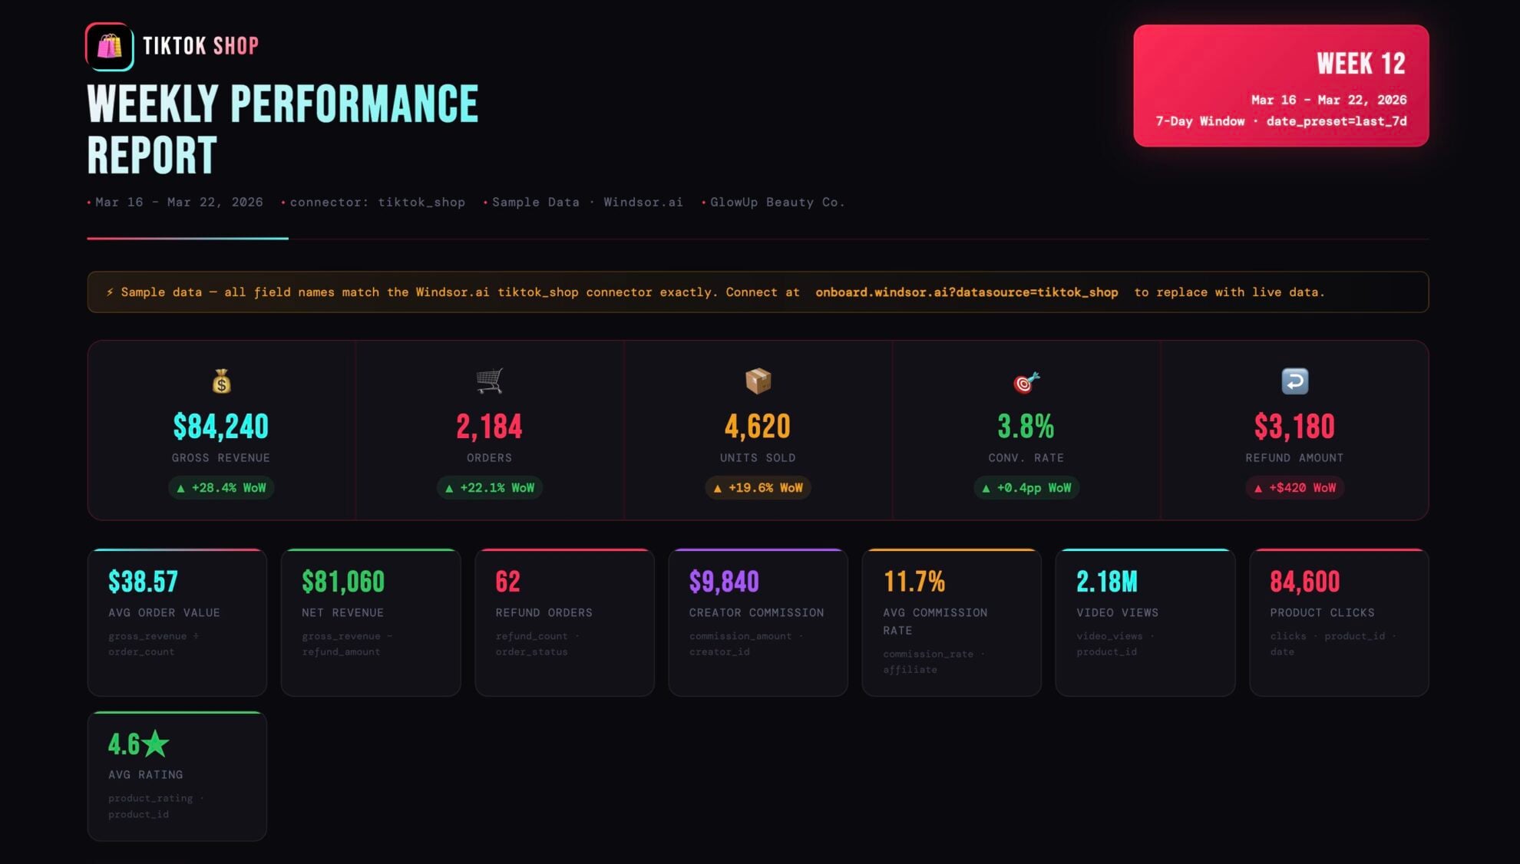Click the UNITS SOLD label
The width and height of the screenshot is (1520, 864).
point(758,458)
